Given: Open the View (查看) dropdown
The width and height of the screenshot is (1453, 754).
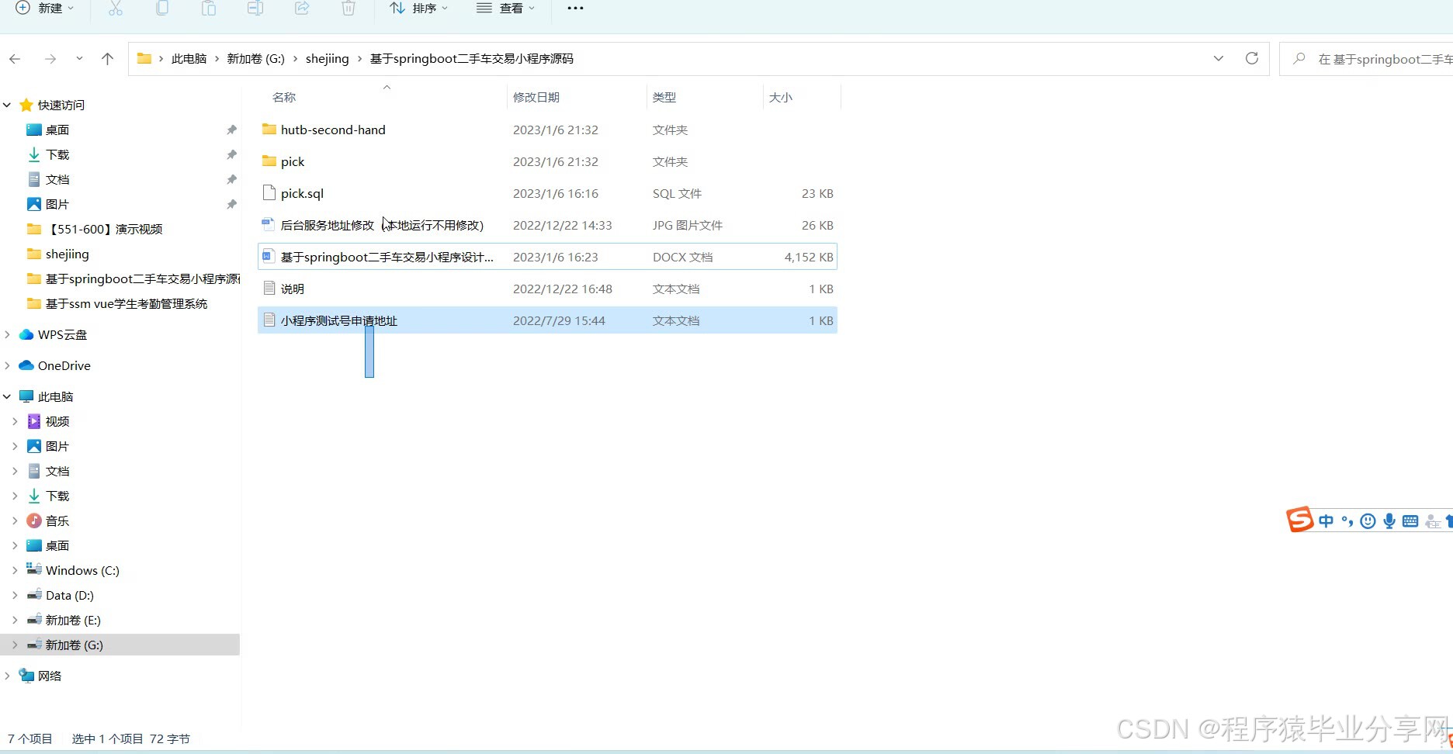Looking at the screenshot, I should 506,8.
